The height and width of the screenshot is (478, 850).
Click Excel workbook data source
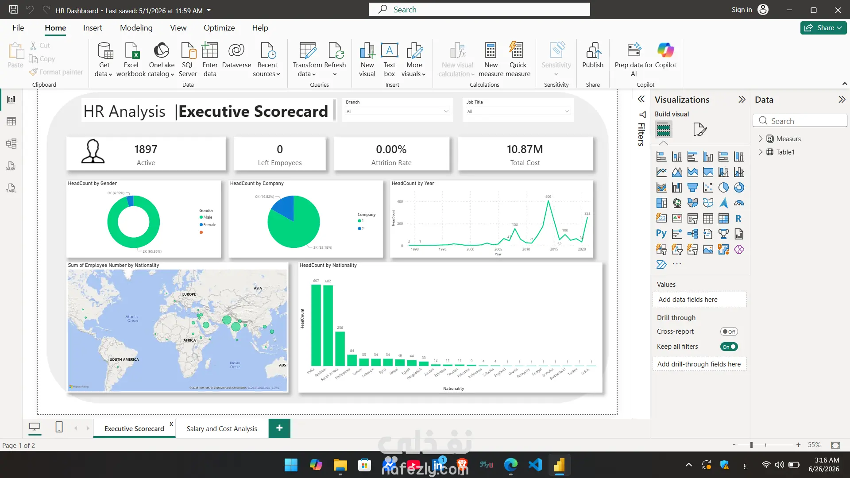click(131, 59)
